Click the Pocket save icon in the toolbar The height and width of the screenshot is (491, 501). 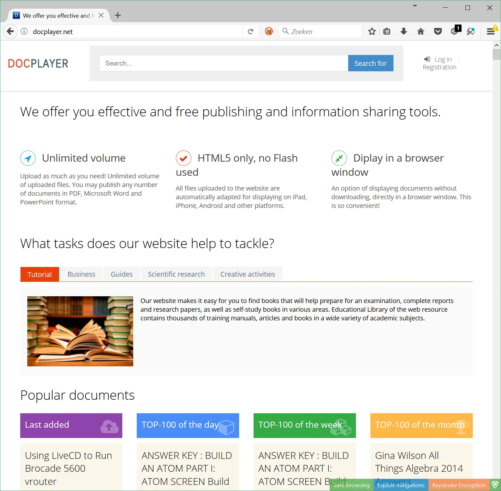438,31
